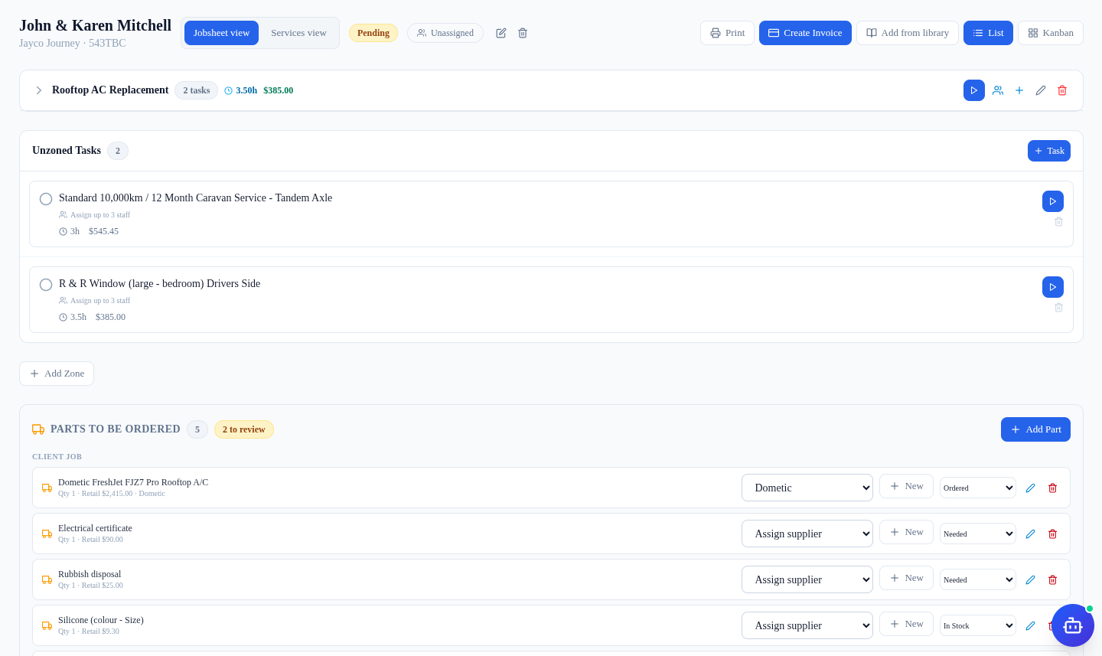This screenshot has height=656, width=1102.
Task: Click New supplier for Dometic FreshJet row
Action: click(906, 486)
